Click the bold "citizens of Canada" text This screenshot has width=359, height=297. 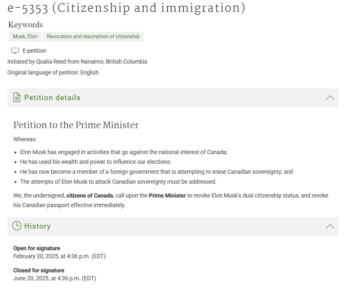90,196
